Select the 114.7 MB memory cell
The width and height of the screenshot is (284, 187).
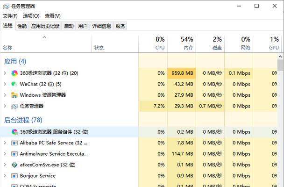coord(182,154)
